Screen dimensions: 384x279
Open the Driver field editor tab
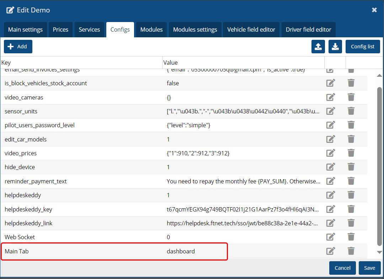click(x=308, y=29)
